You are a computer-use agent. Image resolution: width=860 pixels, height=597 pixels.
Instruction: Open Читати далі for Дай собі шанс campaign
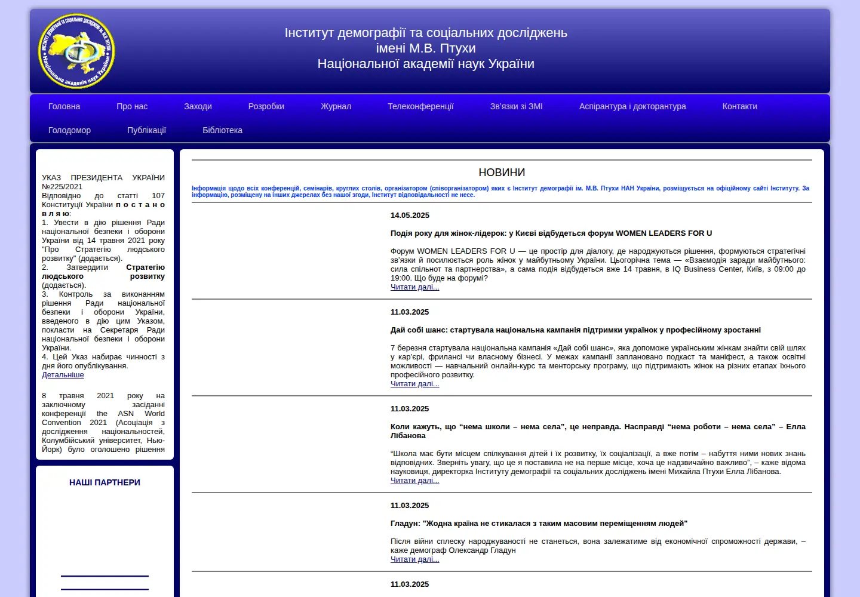coord(414,384)
